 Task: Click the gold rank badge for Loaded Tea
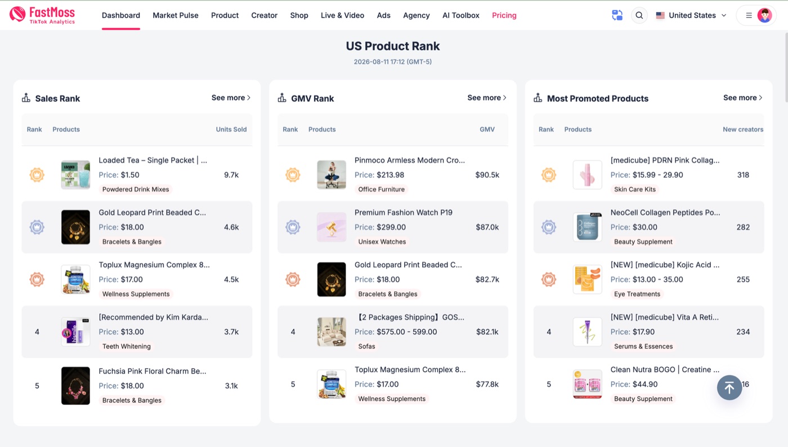click(37, 175)
